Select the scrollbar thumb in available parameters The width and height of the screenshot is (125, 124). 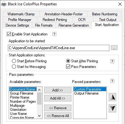coord(39,98)
